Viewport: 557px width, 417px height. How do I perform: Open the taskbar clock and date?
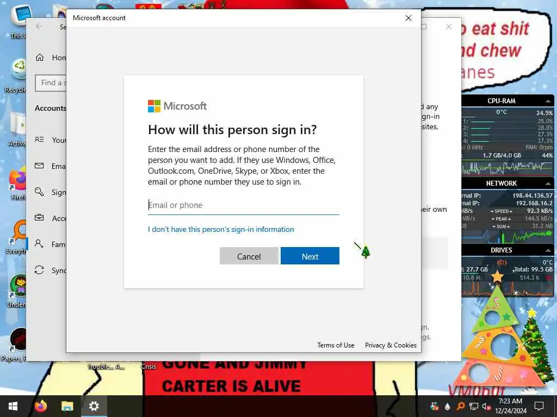coord(510,406)
